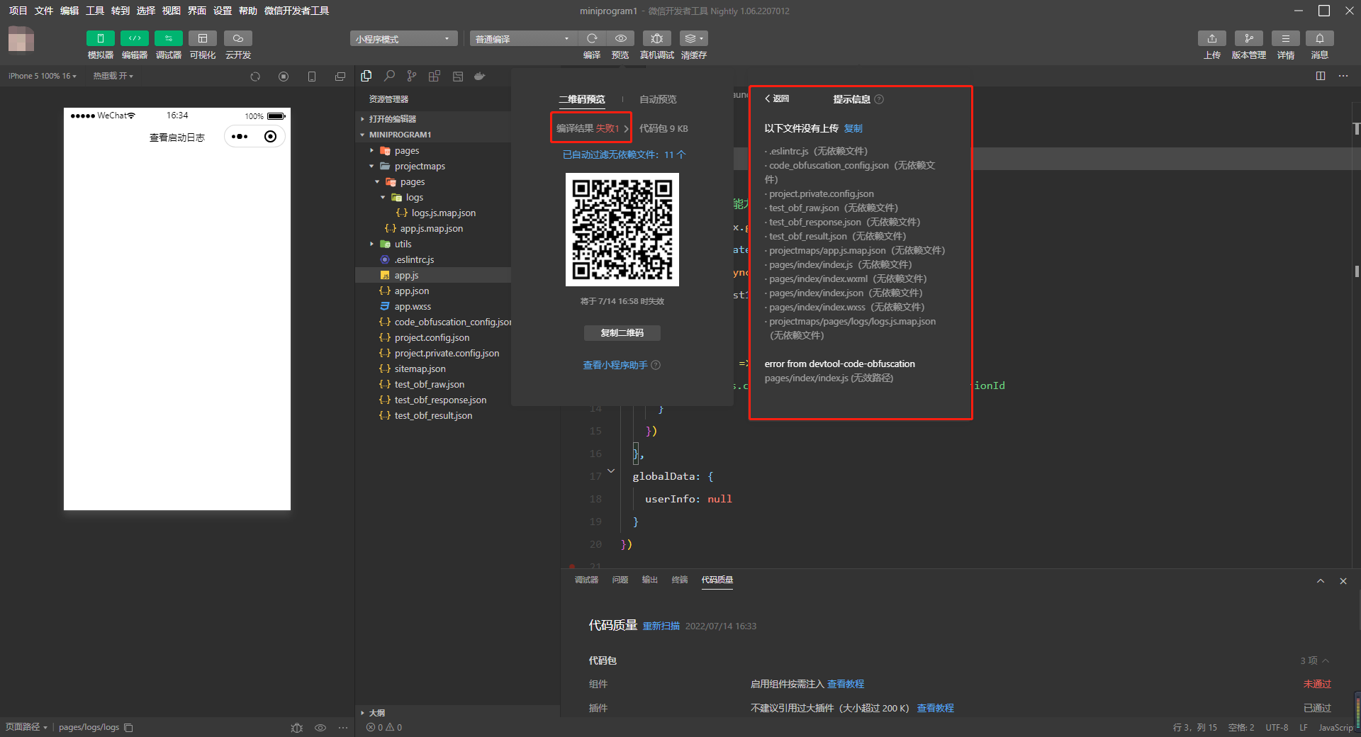The width and height of the screenshot is (1361, 737).
Task: Open the source control branch icon
Action: (412, 76)
